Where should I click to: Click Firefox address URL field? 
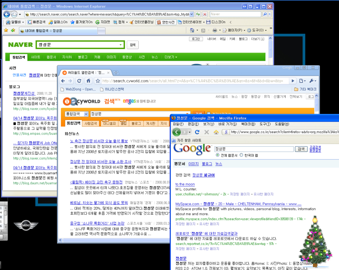click(284, 132)
